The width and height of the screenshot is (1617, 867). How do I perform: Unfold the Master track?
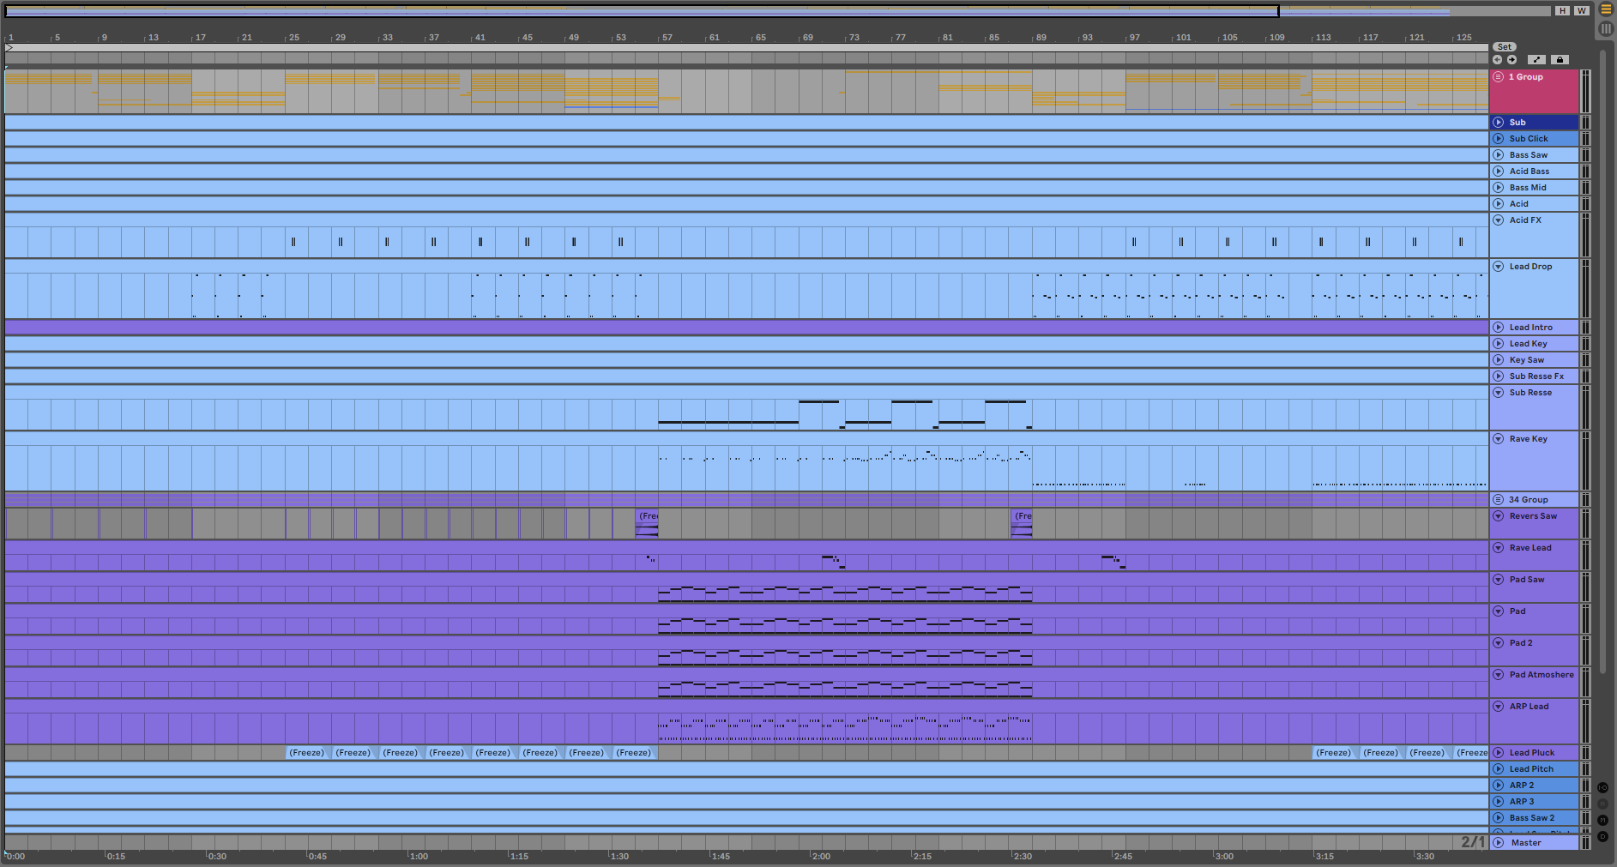pyautogui.click(x=1499, y=843)
